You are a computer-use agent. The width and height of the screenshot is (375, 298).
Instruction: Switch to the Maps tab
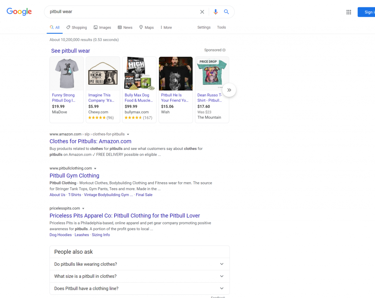pos(146,27)
